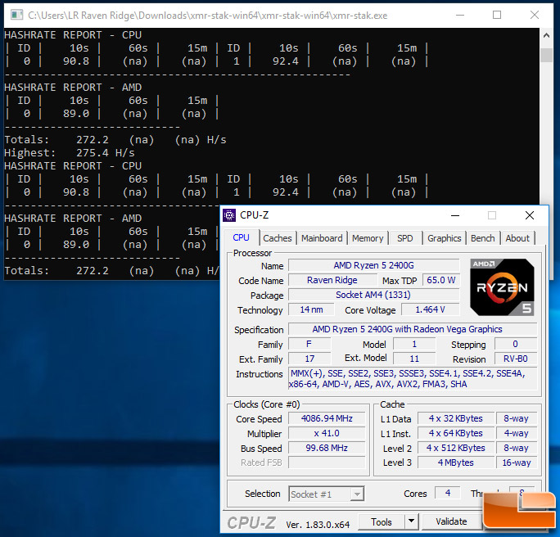Image resolution: width=560 pixels, height=537 pixels.
Task: Click the Validate button in CPU-Z
Action: point(451,522)
